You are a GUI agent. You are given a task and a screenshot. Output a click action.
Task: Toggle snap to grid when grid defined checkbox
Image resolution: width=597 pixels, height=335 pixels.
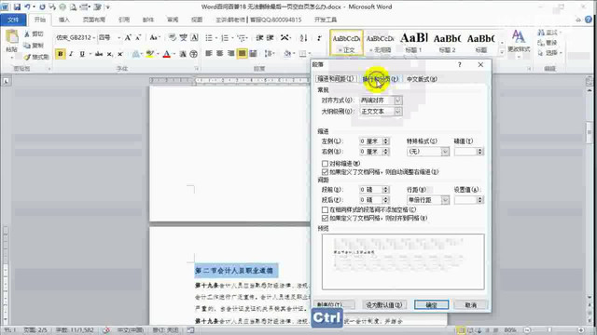pyautogui.click(x=325, y=219)
